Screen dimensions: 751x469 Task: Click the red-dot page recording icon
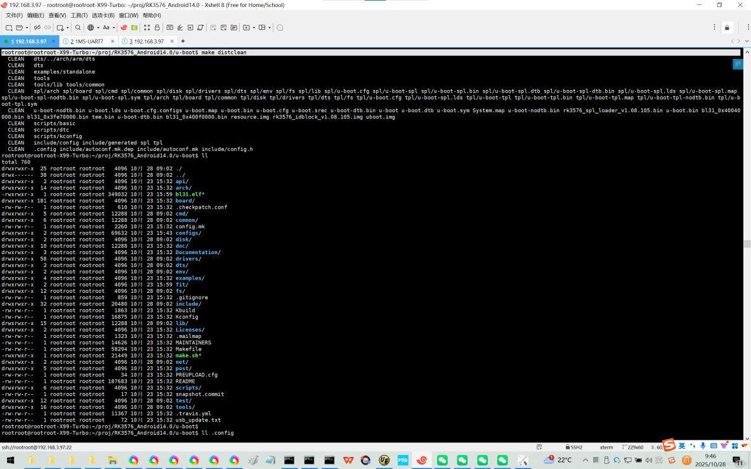click(224, 28)
